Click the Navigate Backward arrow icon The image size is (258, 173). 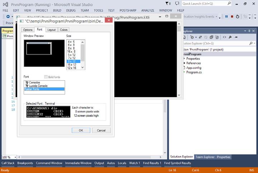[x=8, y=16]
